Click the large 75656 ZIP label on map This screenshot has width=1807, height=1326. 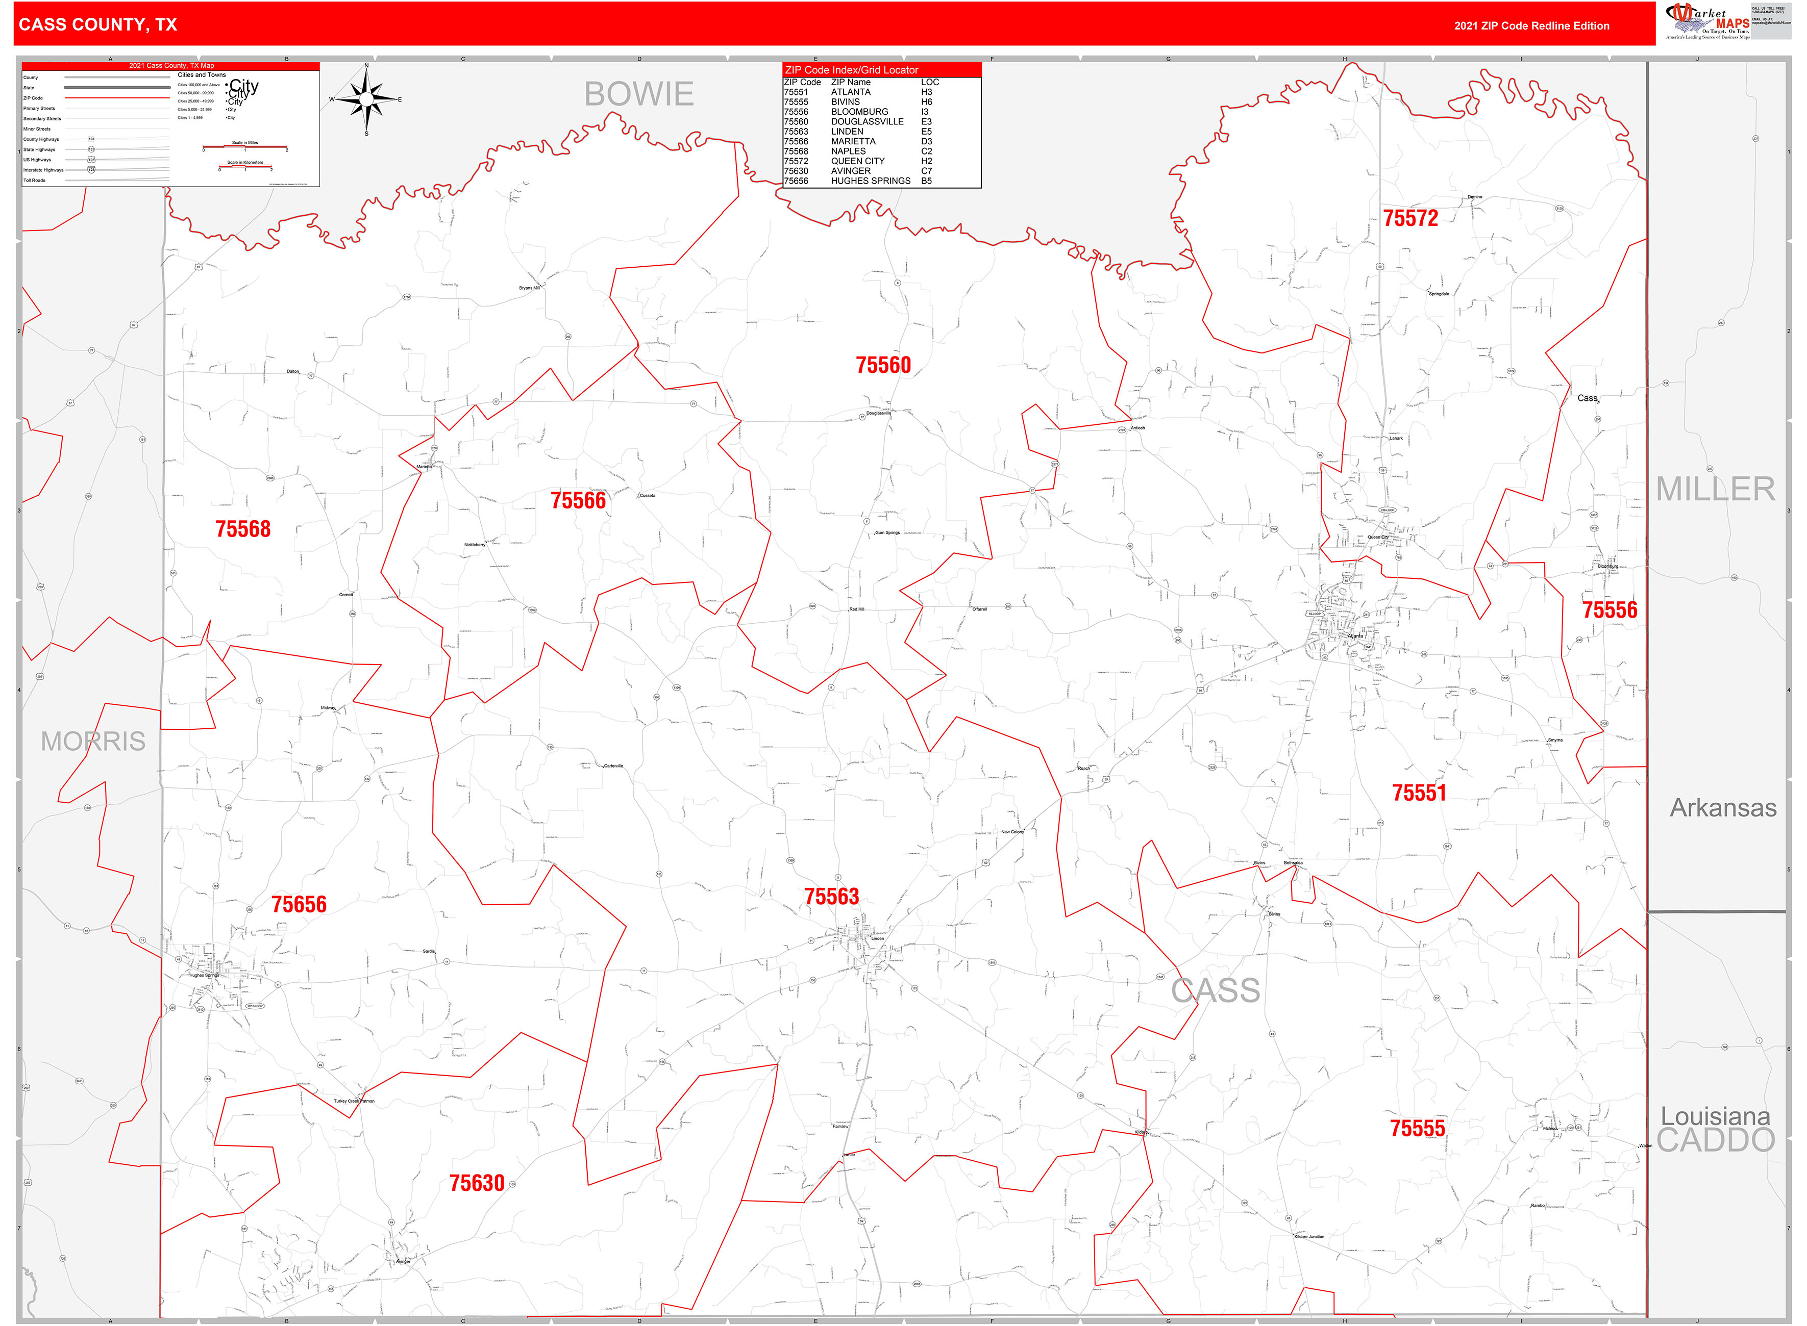(x=299, y=905)
